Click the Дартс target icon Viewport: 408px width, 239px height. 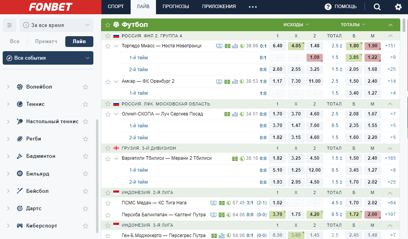tap(20, 208)
